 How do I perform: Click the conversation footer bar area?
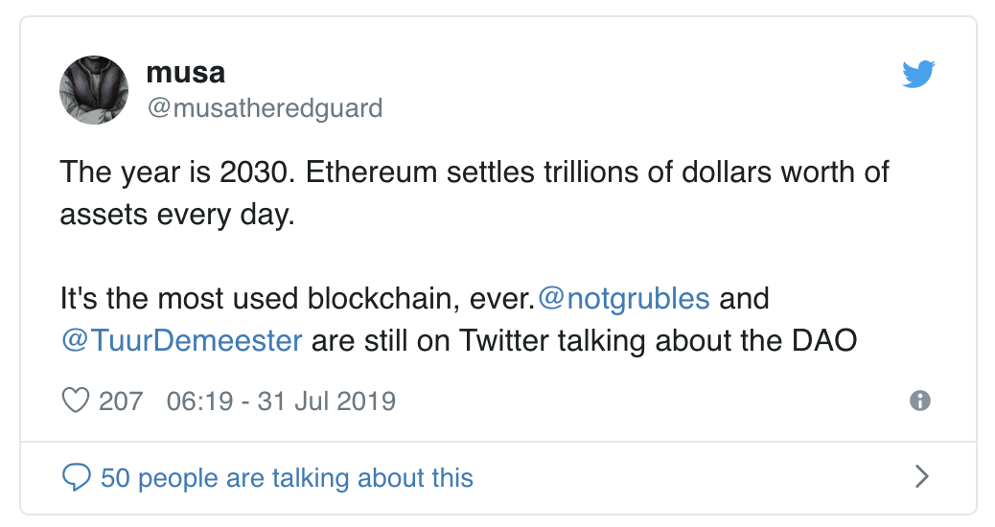(498, 477)
